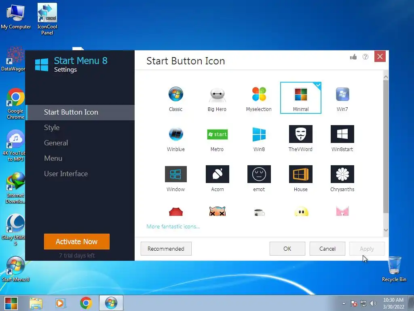Choose the Win7 start icon
The image size is (414, 311).
click(342, 98)
